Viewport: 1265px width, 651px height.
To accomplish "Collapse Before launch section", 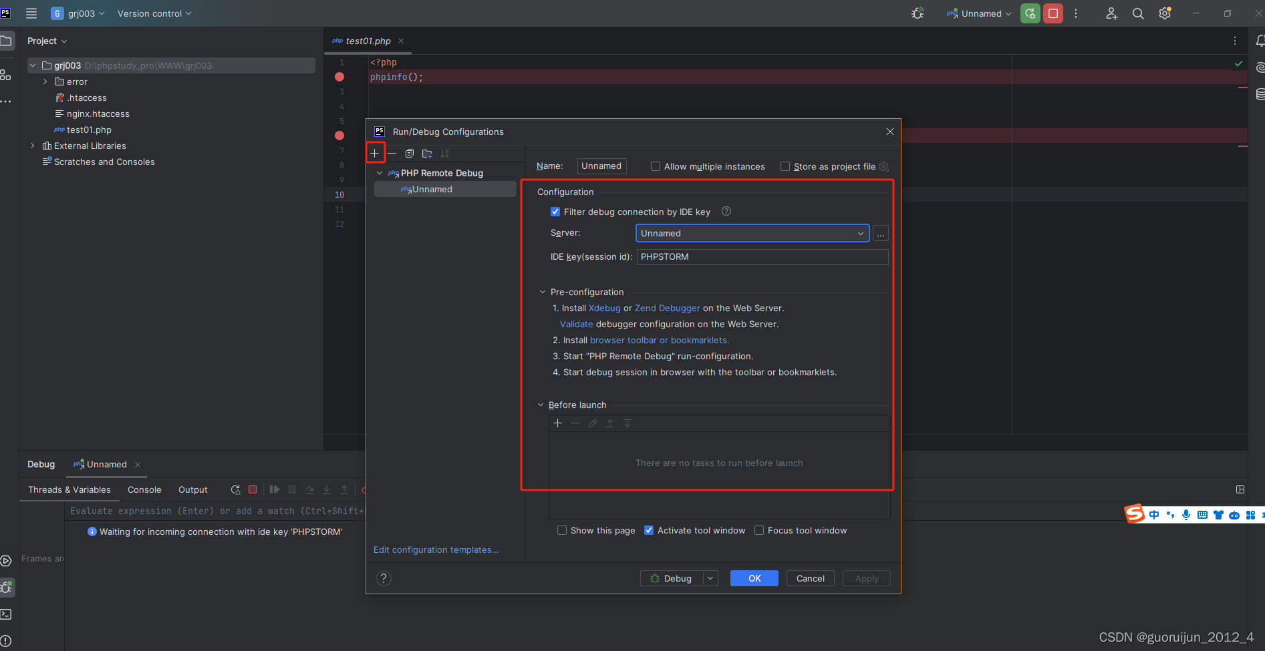I will coord(541,405).
